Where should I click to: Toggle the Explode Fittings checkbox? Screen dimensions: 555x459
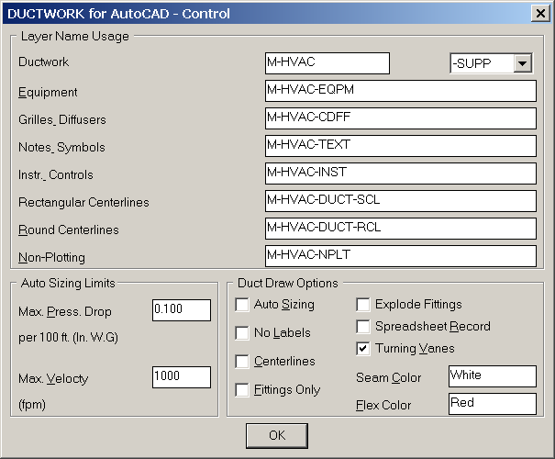363,305
